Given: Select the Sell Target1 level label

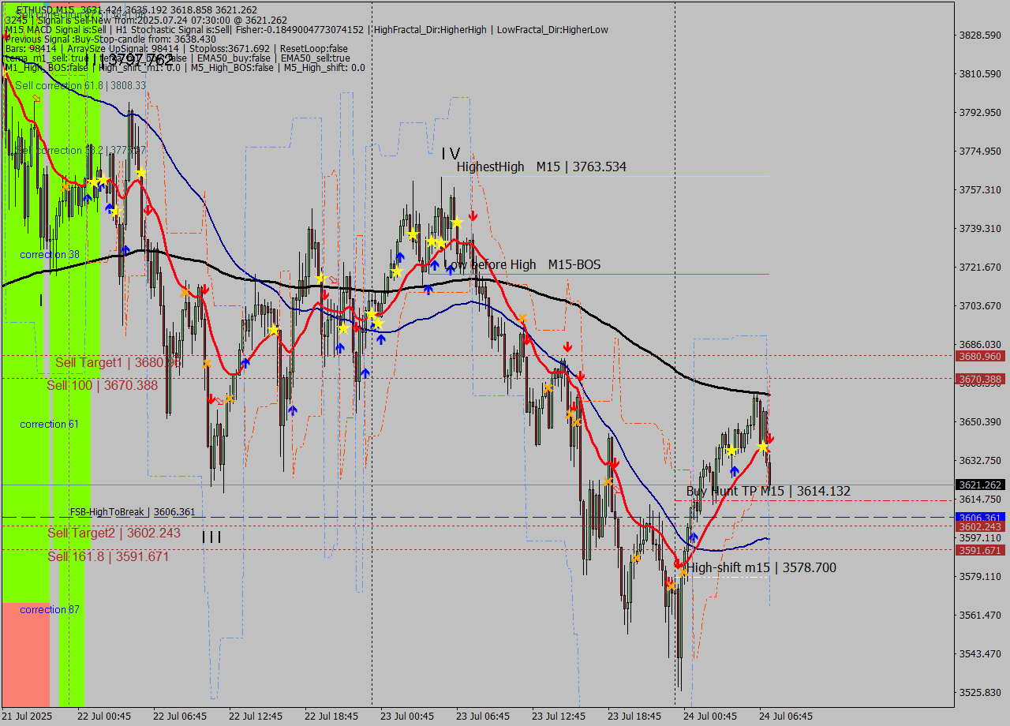Looking at the screenshot, I should [118, 362].
